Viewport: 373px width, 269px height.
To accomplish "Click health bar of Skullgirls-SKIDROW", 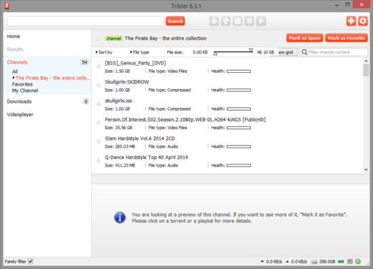I will (x=239, y=90).
